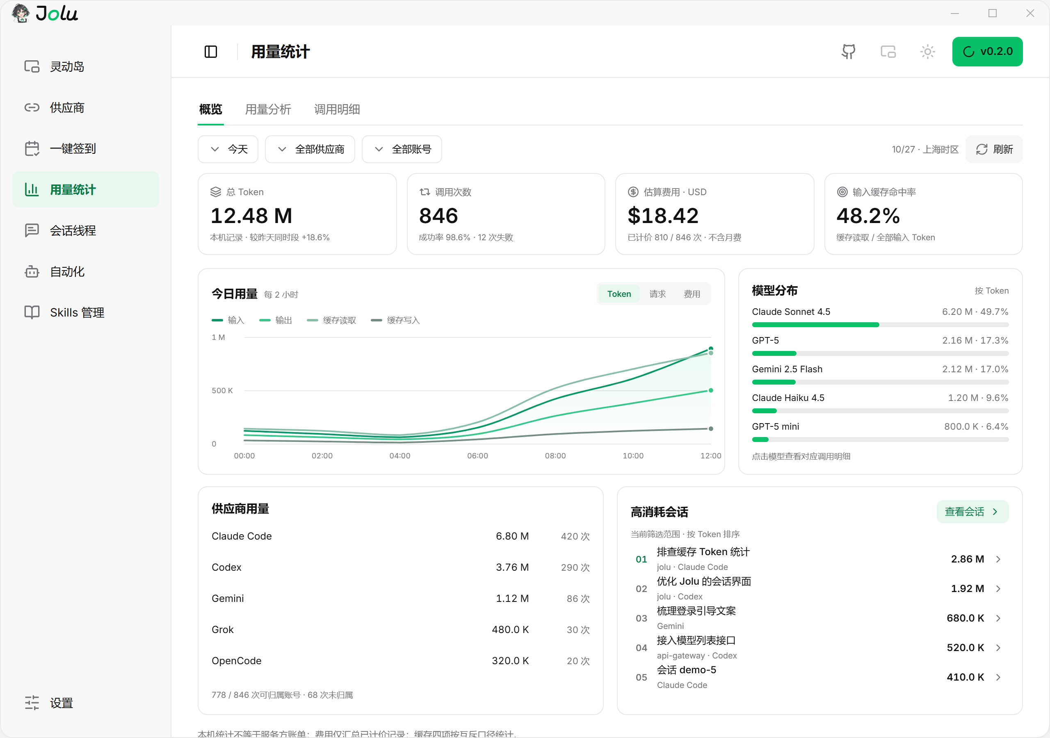
Task: Toggle 输出 series in chart legend
Action: pos(275,321)
